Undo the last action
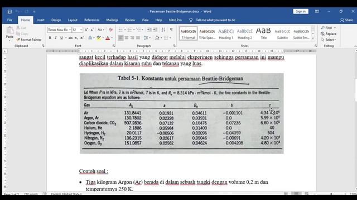This screenshot has height=200, width=357. [17, 11]
